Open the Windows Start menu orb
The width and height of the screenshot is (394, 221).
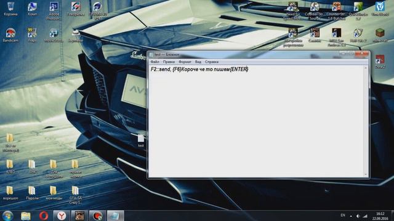tap(7, 215)
